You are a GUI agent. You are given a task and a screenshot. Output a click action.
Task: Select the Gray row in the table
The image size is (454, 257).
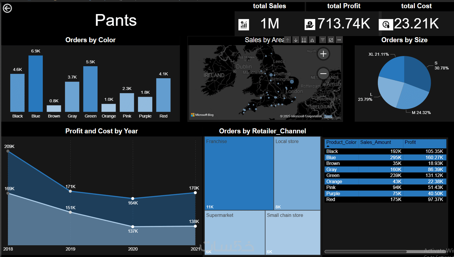click(x=385, y=169)
